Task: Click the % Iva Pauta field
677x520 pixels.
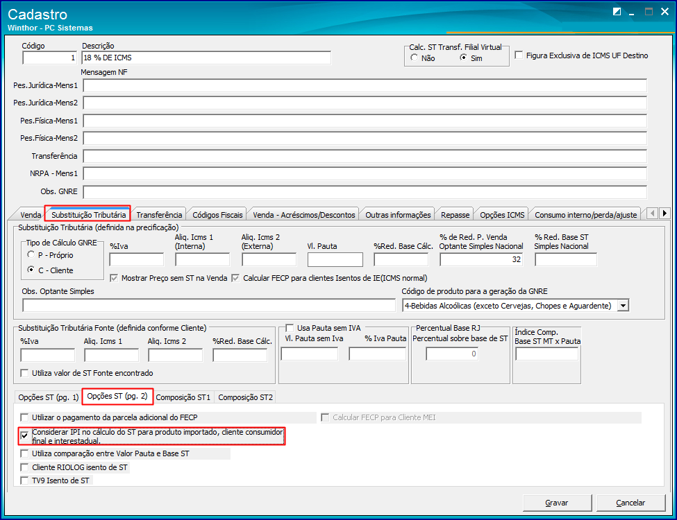Action: pos(378,354)
